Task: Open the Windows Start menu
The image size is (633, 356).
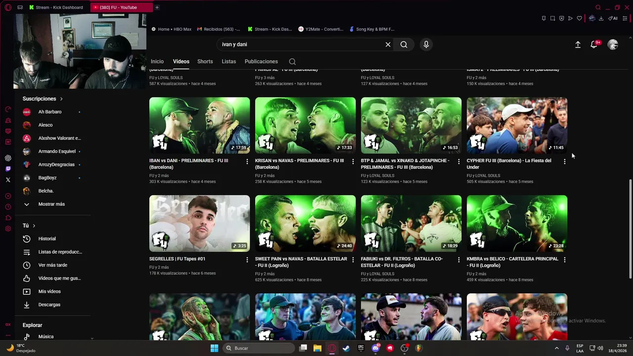Action: (x=214, y=348)
